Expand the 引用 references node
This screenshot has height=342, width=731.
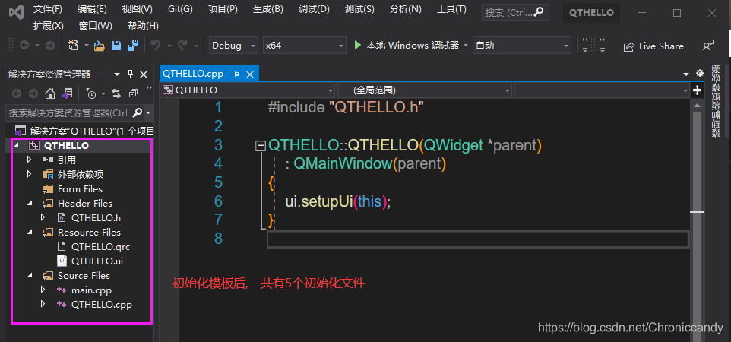pyautogui.click(x=30, y=160)
